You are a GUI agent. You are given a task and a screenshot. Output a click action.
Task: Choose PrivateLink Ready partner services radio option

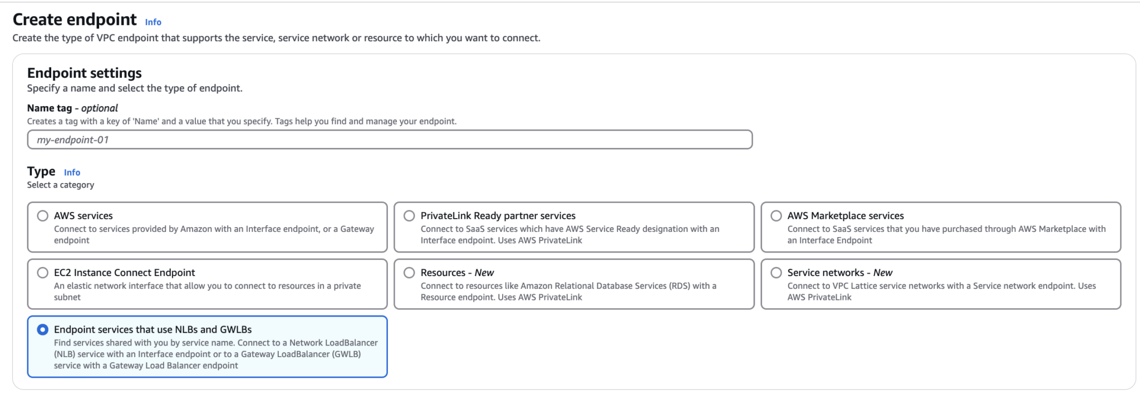pos(409,216)
